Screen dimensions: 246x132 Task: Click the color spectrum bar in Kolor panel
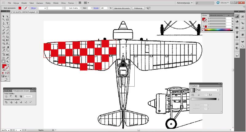click(217, 30)
